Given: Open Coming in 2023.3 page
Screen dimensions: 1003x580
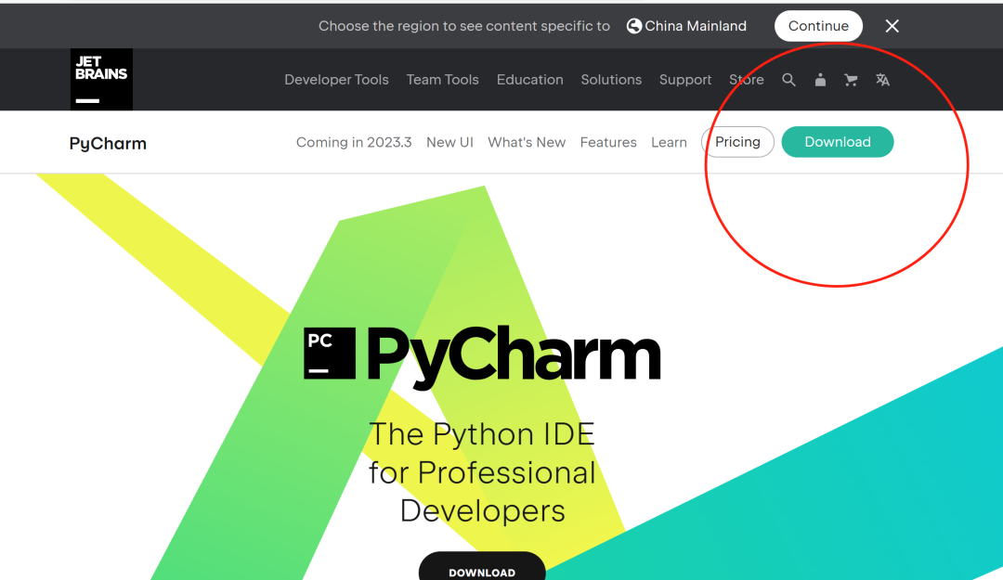Looking at the screenshot, I should coord(354,143).
